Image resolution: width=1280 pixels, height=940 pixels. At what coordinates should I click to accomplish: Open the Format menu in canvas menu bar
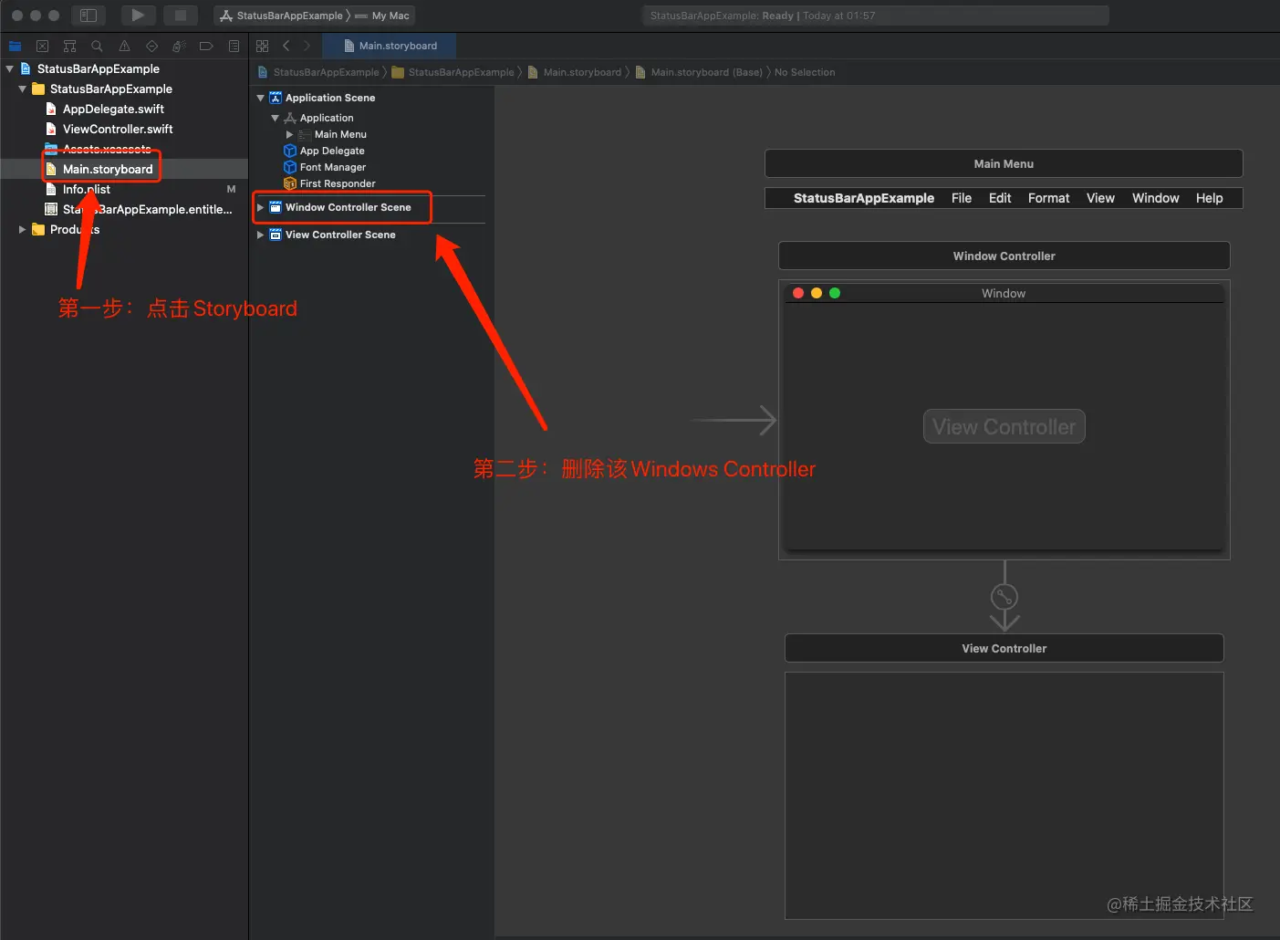click(x=1048, y=198)
